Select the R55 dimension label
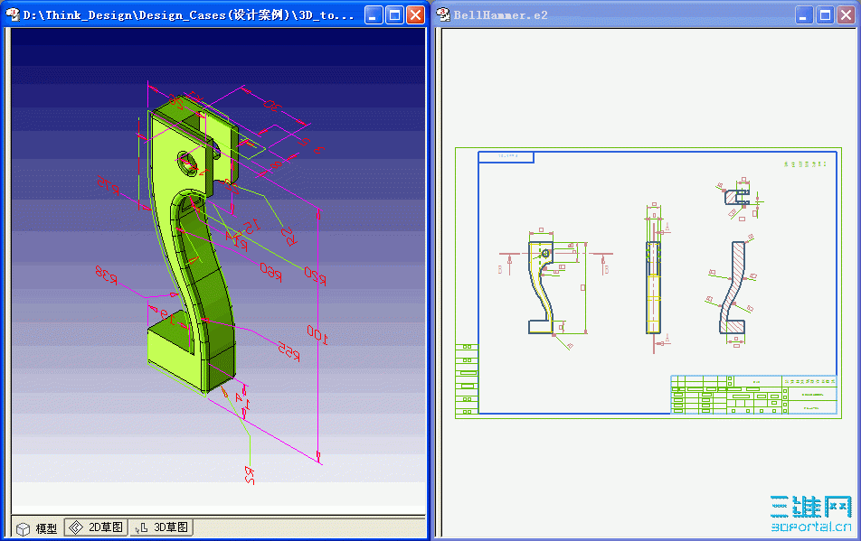 click(289, 351)
